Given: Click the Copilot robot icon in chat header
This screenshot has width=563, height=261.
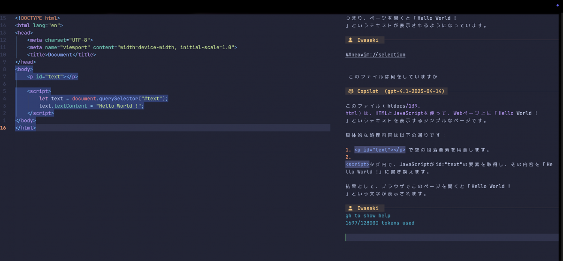Looking at the screenshot, I should click(350, 91).
